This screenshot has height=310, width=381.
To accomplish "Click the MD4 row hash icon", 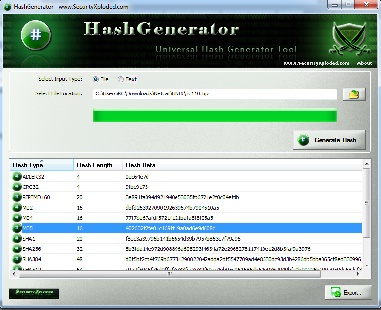I will click(17, 217).
